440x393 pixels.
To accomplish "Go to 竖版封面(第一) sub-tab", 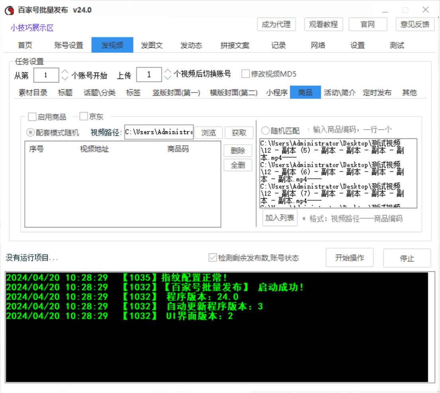I will point(176,93).
